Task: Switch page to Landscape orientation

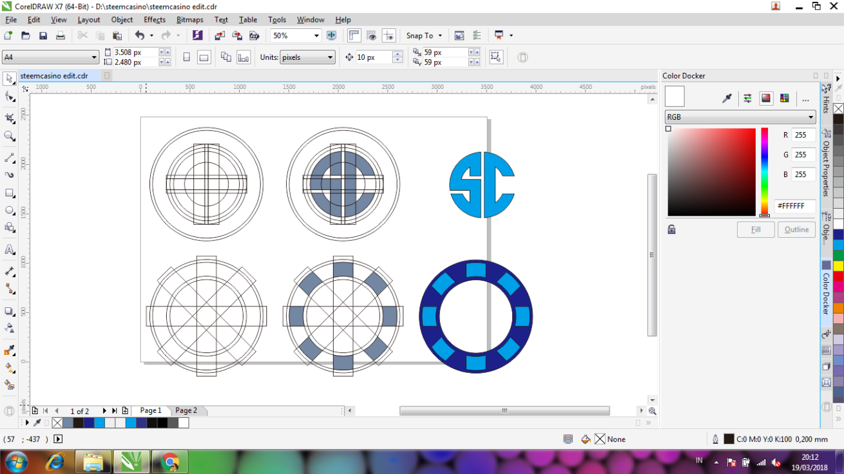Action: [204, 57]
